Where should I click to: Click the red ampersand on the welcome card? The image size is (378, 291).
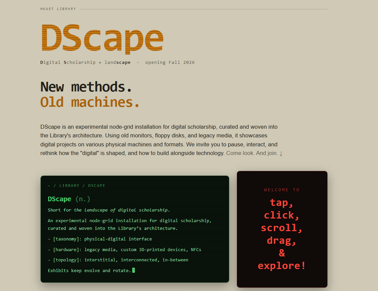[x=282, y=253]
